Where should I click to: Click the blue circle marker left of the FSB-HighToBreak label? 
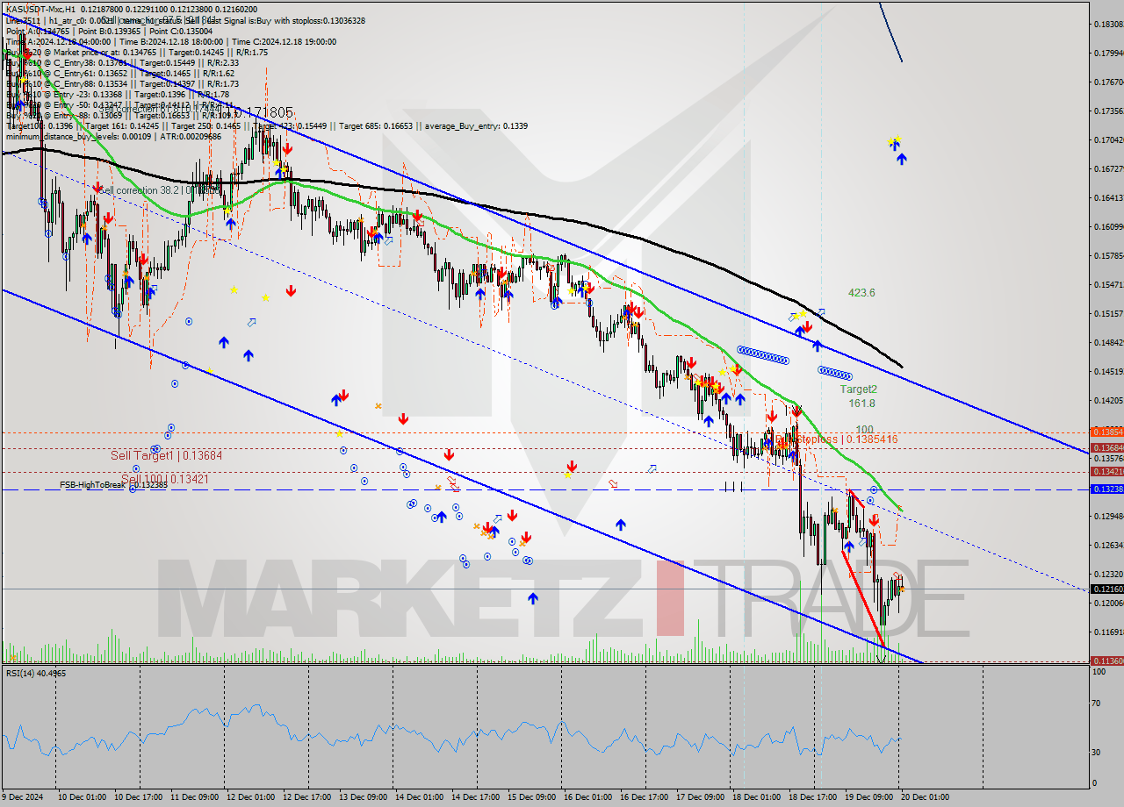point(133,489)
